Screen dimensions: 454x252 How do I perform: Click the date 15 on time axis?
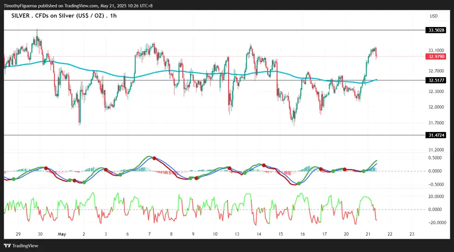tap(281, 234)
